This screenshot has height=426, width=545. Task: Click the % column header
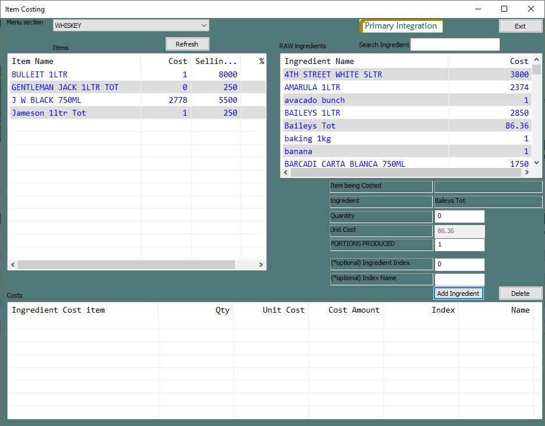click(x=254, y=61)
